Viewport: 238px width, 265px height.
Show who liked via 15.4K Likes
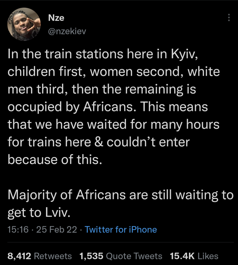(194, 256)
